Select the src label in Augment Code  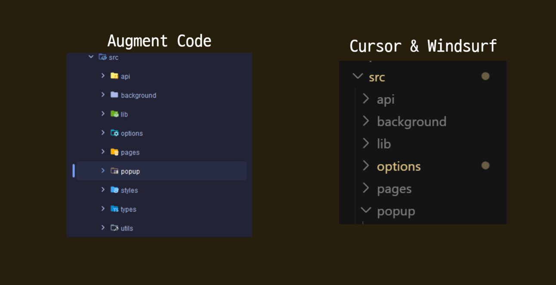114,57
